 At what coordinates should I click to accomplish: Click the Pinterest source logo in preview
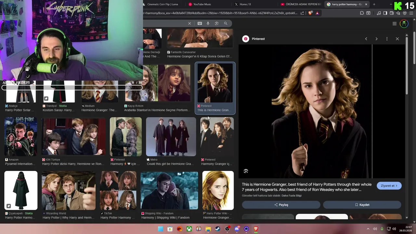(x=246, y=39)
